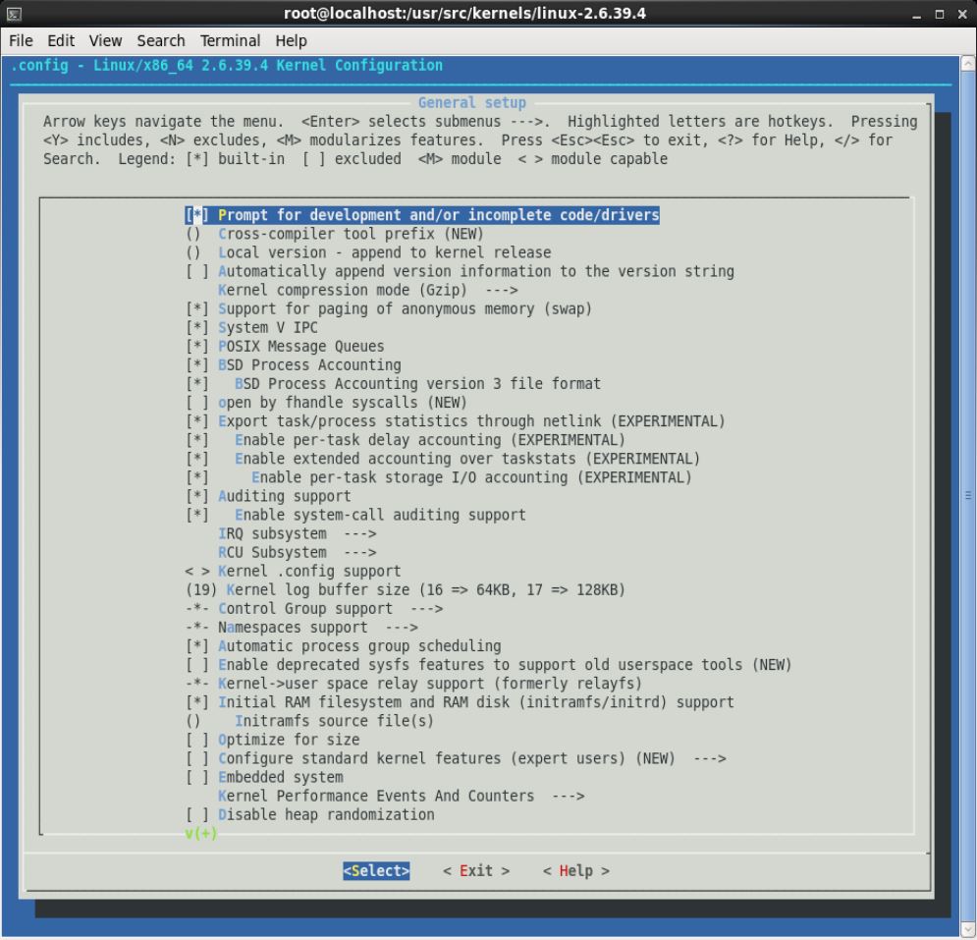Toggle the System V IPC option
The height and width of the screenshot is (940, 977).
click(251, 327)
